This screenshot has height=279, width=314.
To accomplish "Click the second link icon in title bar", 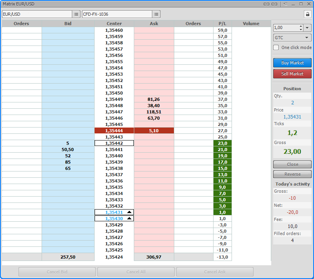I will click(x=274, y=4).
